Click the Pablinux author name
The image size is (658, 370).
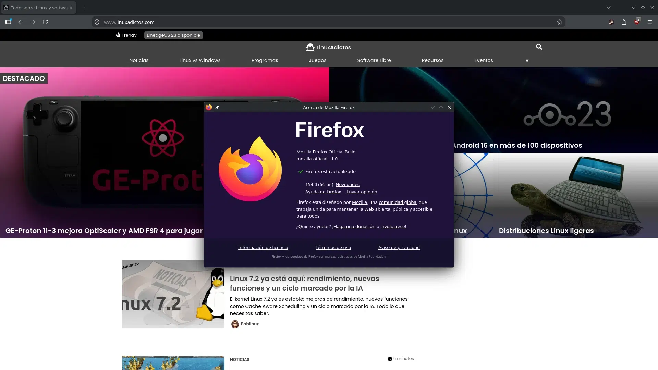(x=249, y=324)
